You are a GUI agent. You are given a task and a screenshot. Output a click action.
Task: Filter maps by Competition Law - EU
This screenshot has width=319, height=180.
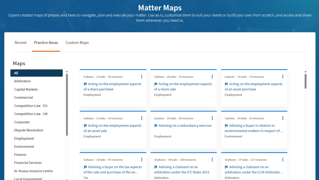click(x=31, y=106)
